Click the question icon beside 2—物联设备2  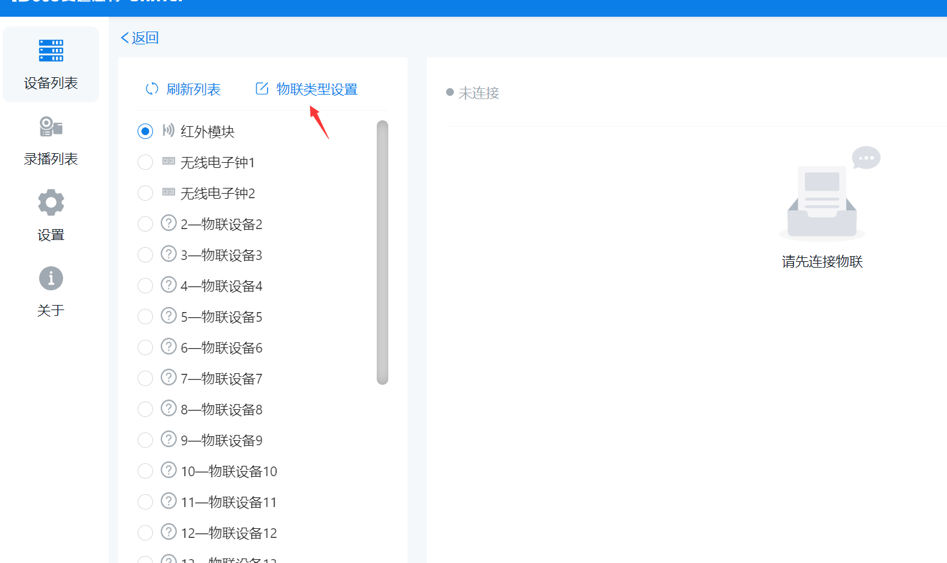(168, 223)
